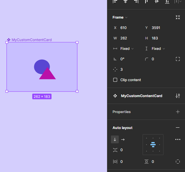Click the centered alignment grid box
The width and height of the screenshot is (185, 172).
153,145
